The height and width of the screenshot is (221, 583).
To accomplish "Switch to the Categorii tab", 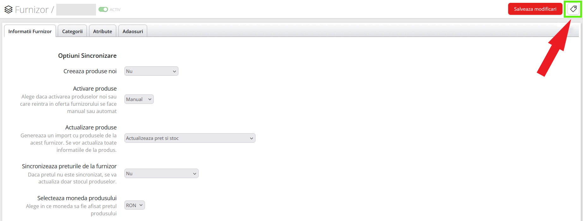I will pos(72,31).
